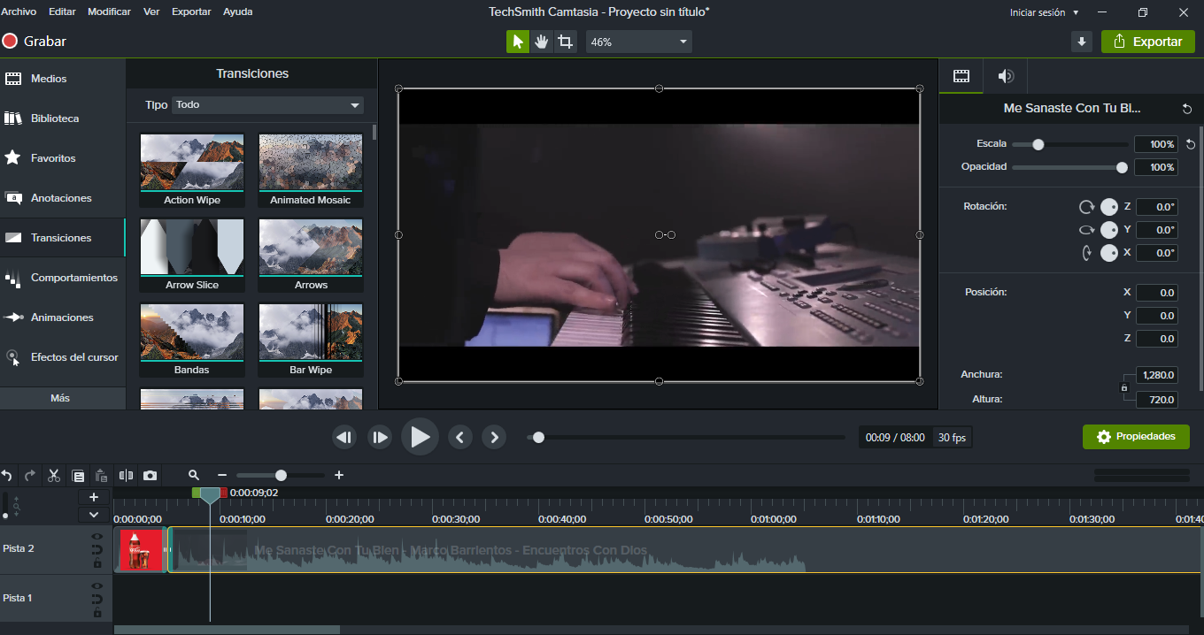The image size is (1204, 635).
Task: Open the Anotaciones panel
Action: coord(63,198)
